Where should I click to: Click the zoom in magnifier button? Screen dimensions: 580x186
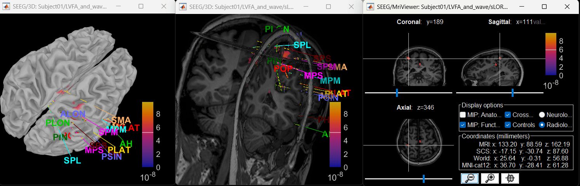pyautogui.click(x=490, y=178)
